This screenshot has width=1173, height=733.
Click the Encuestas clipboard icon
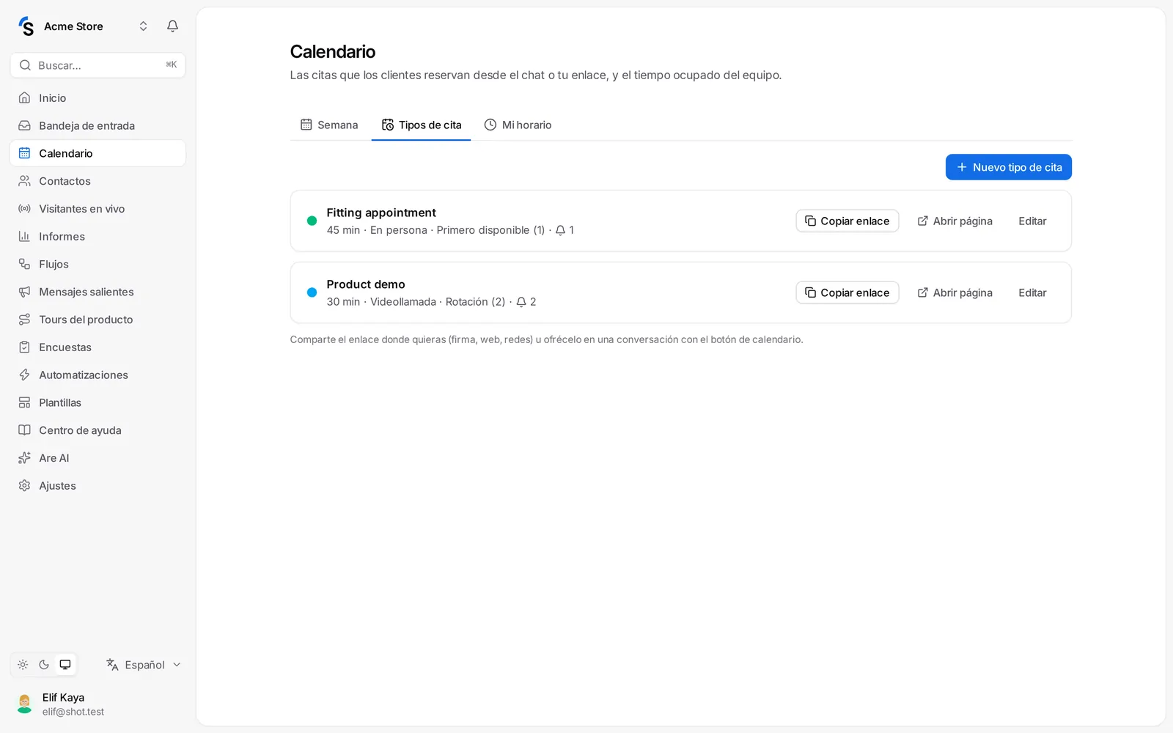tap(24, 347)
